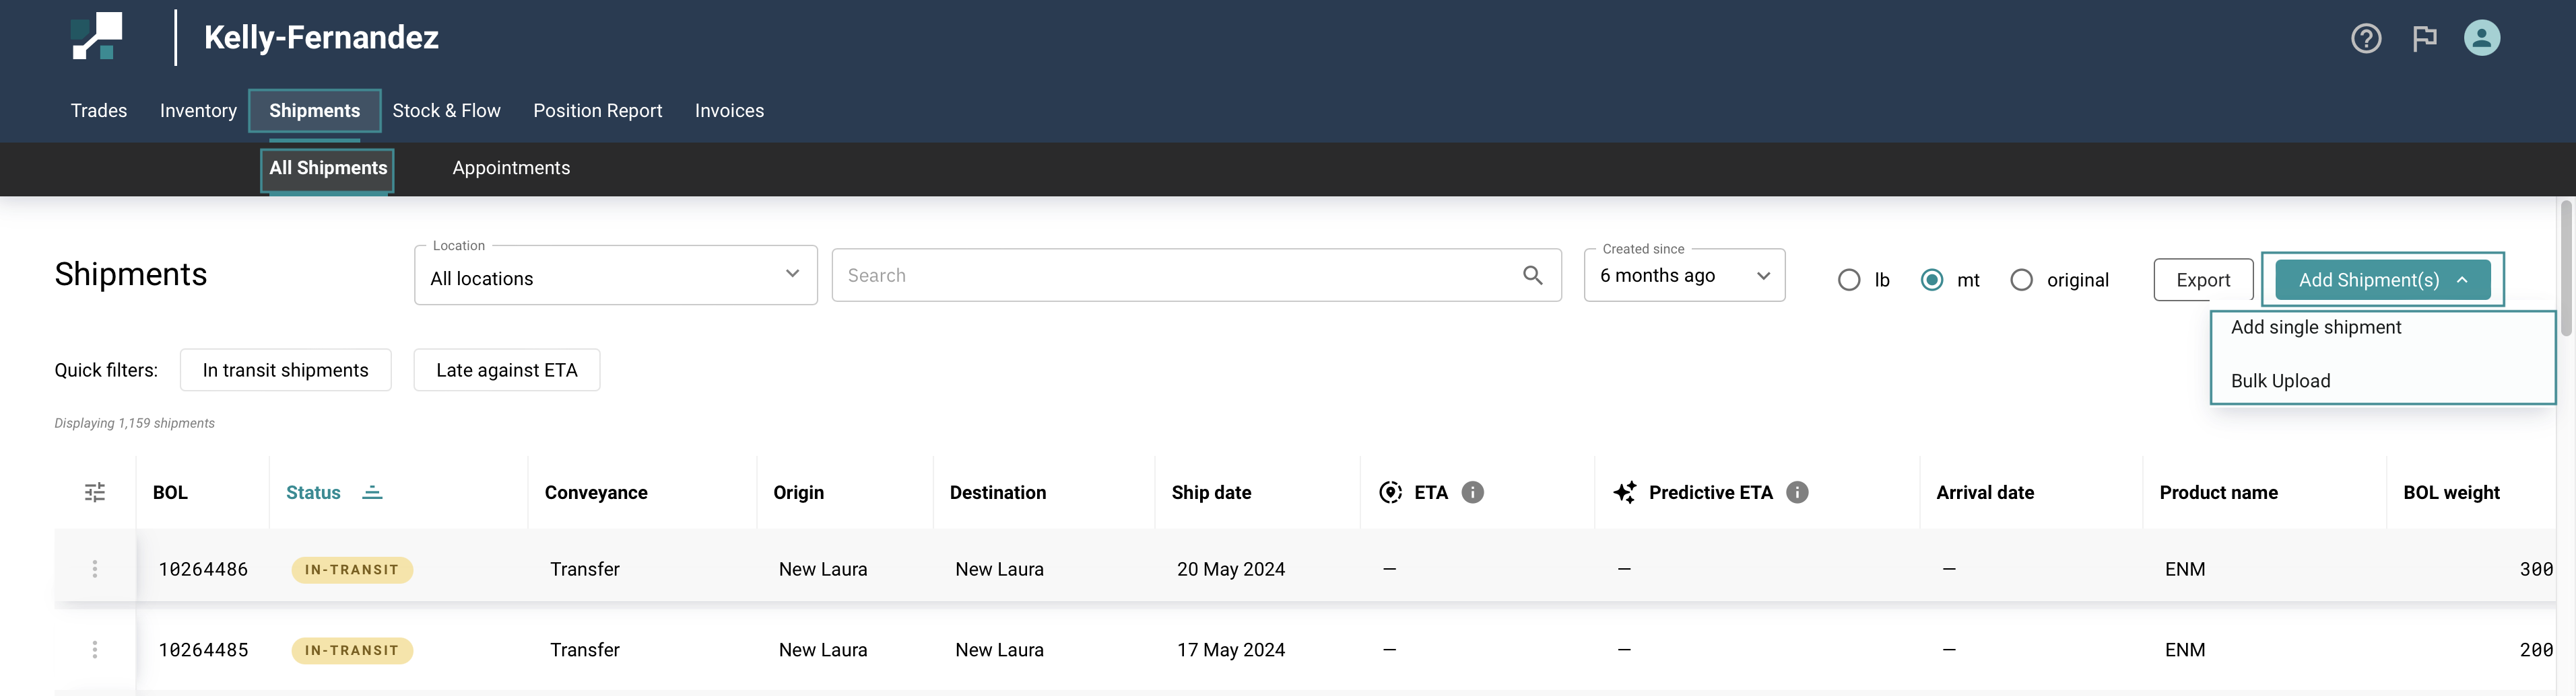Open the user account avatar menu
This screenshot has height=696, width=2576.
tap(2481, 39)
